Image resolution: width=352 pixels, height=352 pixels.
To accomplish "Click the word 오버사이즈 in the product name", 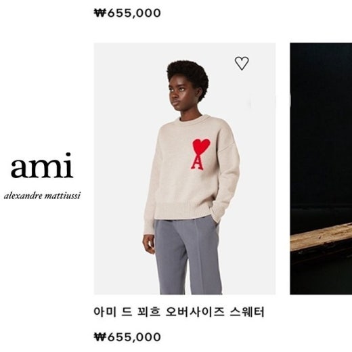I will [195, 312].
